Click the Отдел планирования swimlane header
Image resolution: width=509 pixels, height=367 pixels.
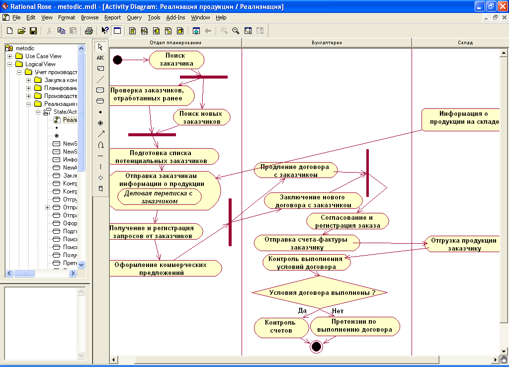click(x=175, y=43)
